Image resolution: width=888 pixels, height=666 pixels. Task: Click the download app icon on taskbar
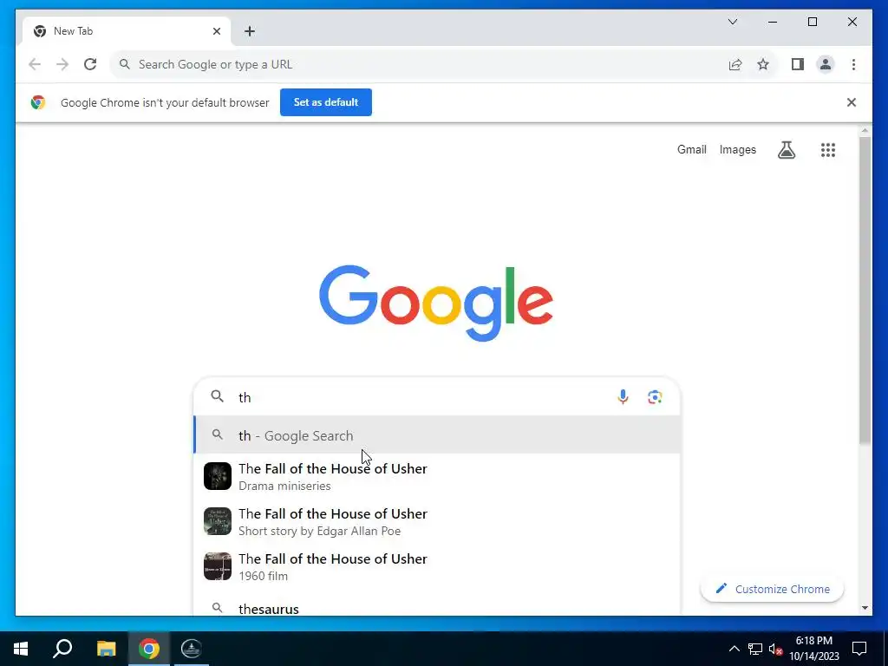click(x=192, y=649)
